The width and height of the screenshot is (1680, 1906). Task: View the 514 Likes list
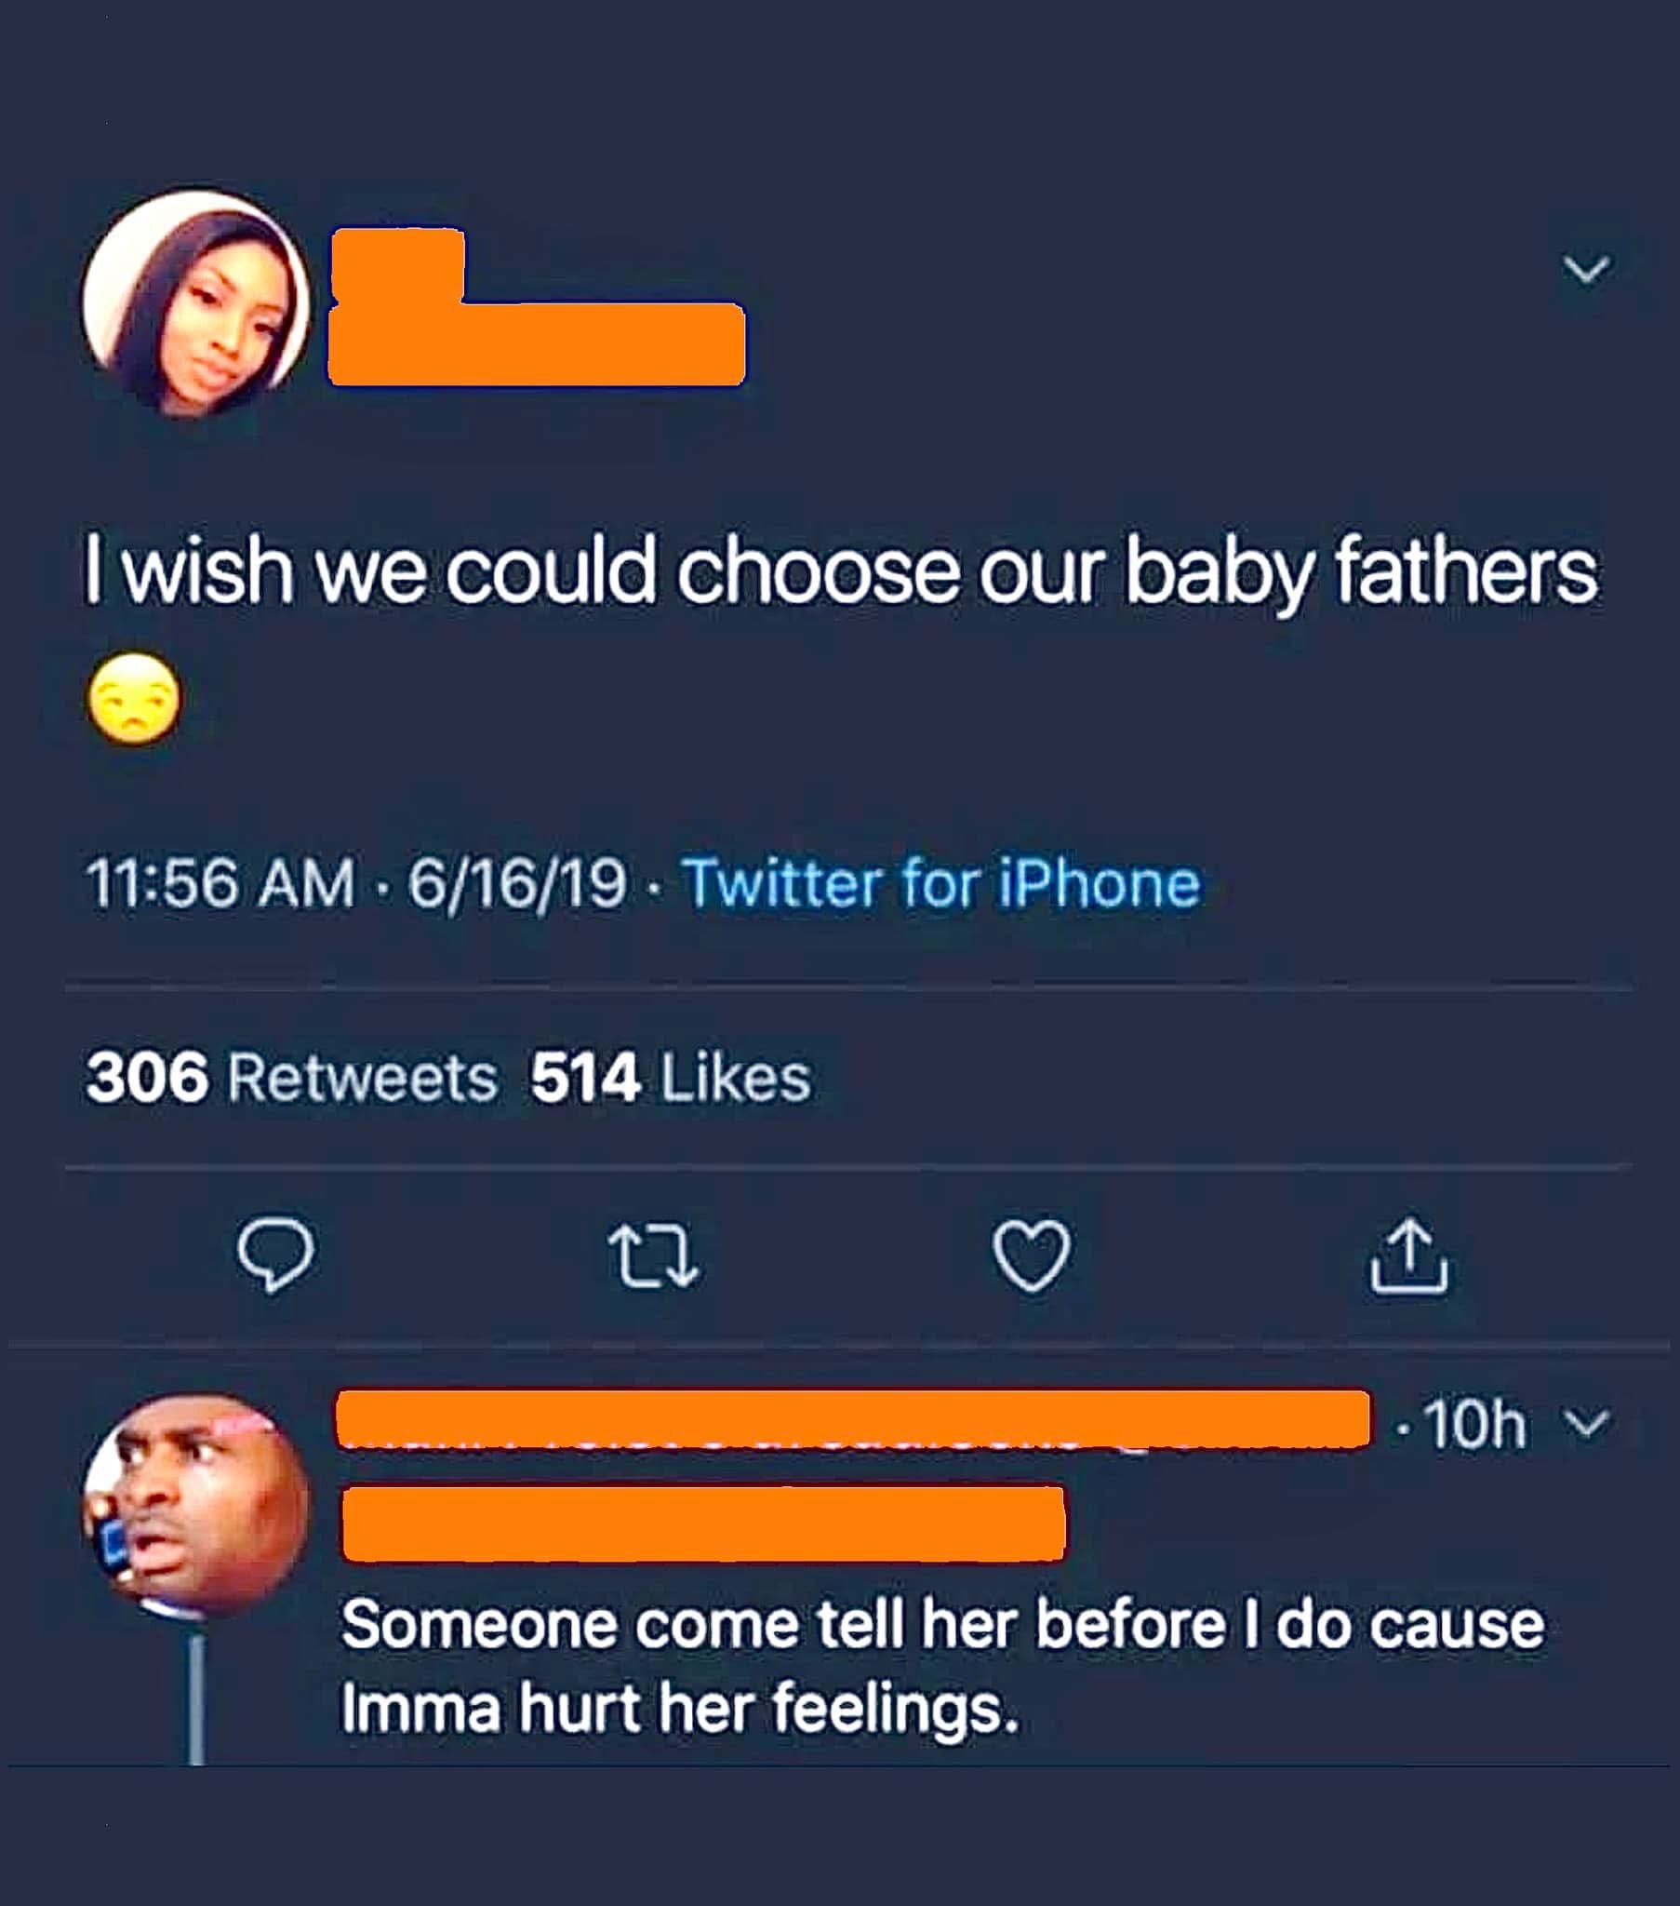click(x=672, y=1078)
